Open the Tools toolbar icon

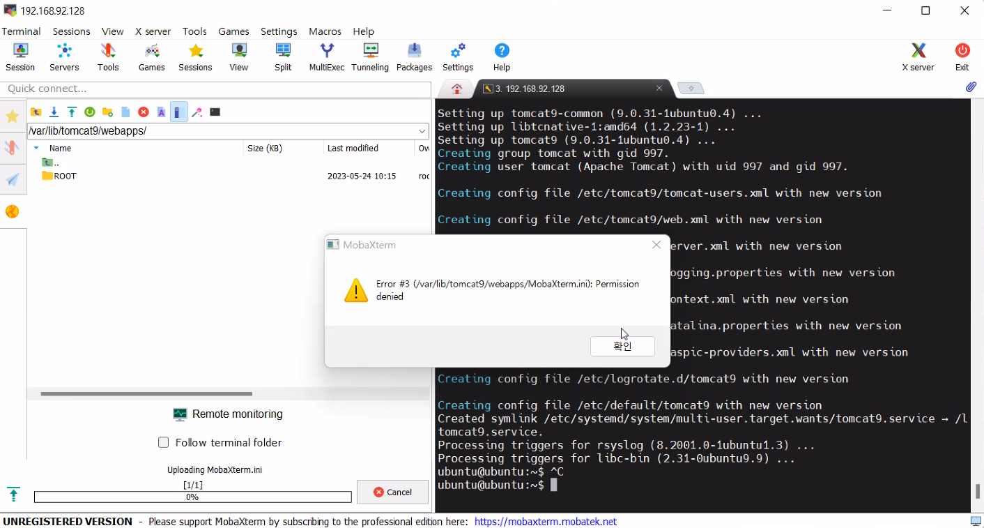[x=108, y=57]
